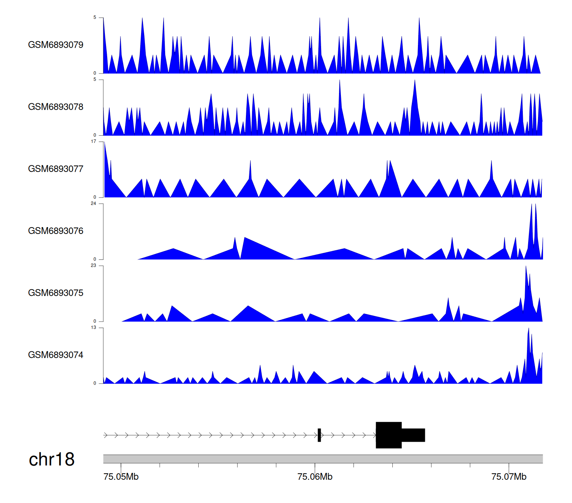The height and width of the screenshot is (503, 572).
Task: Click the 75.06Mb axis position label
Action: coord(315,477)
